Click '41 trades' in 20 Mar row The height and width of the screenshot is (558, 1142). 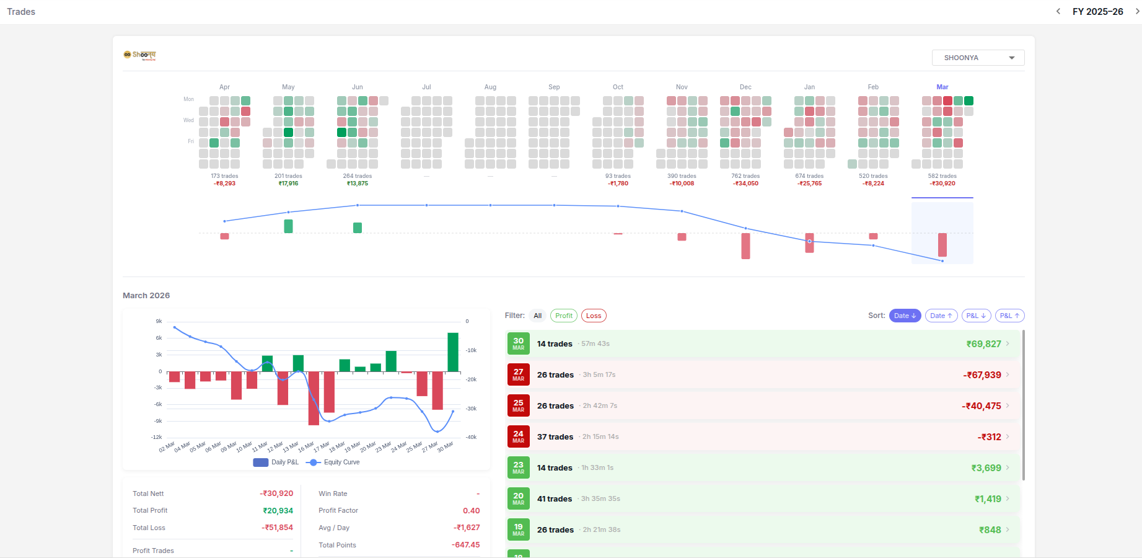pos(555,499)
